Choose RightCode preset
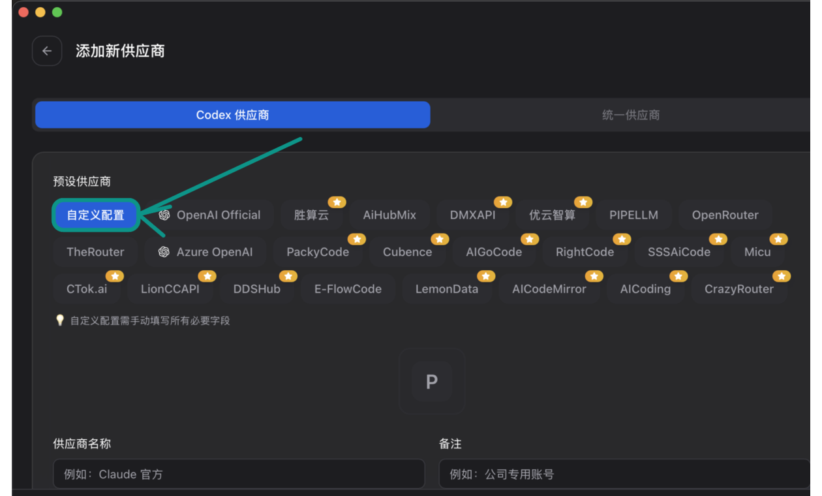The width and height of the screenshot is (822, 496). pos(585,252)
